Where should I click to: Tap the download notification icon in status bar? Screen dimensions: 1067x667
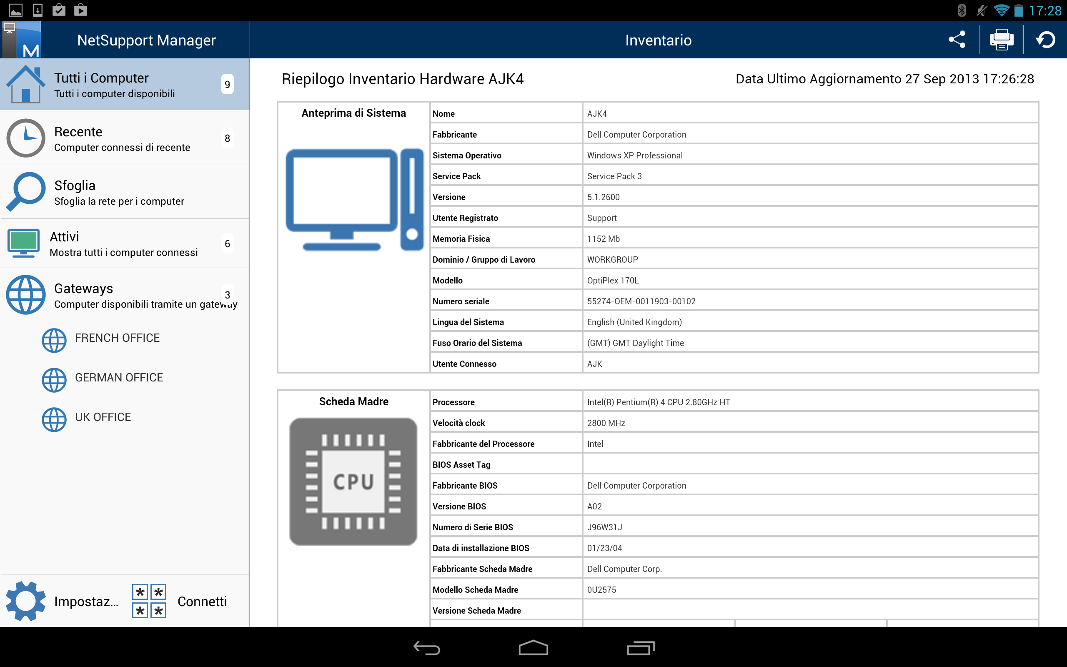(x=38, y=10)
